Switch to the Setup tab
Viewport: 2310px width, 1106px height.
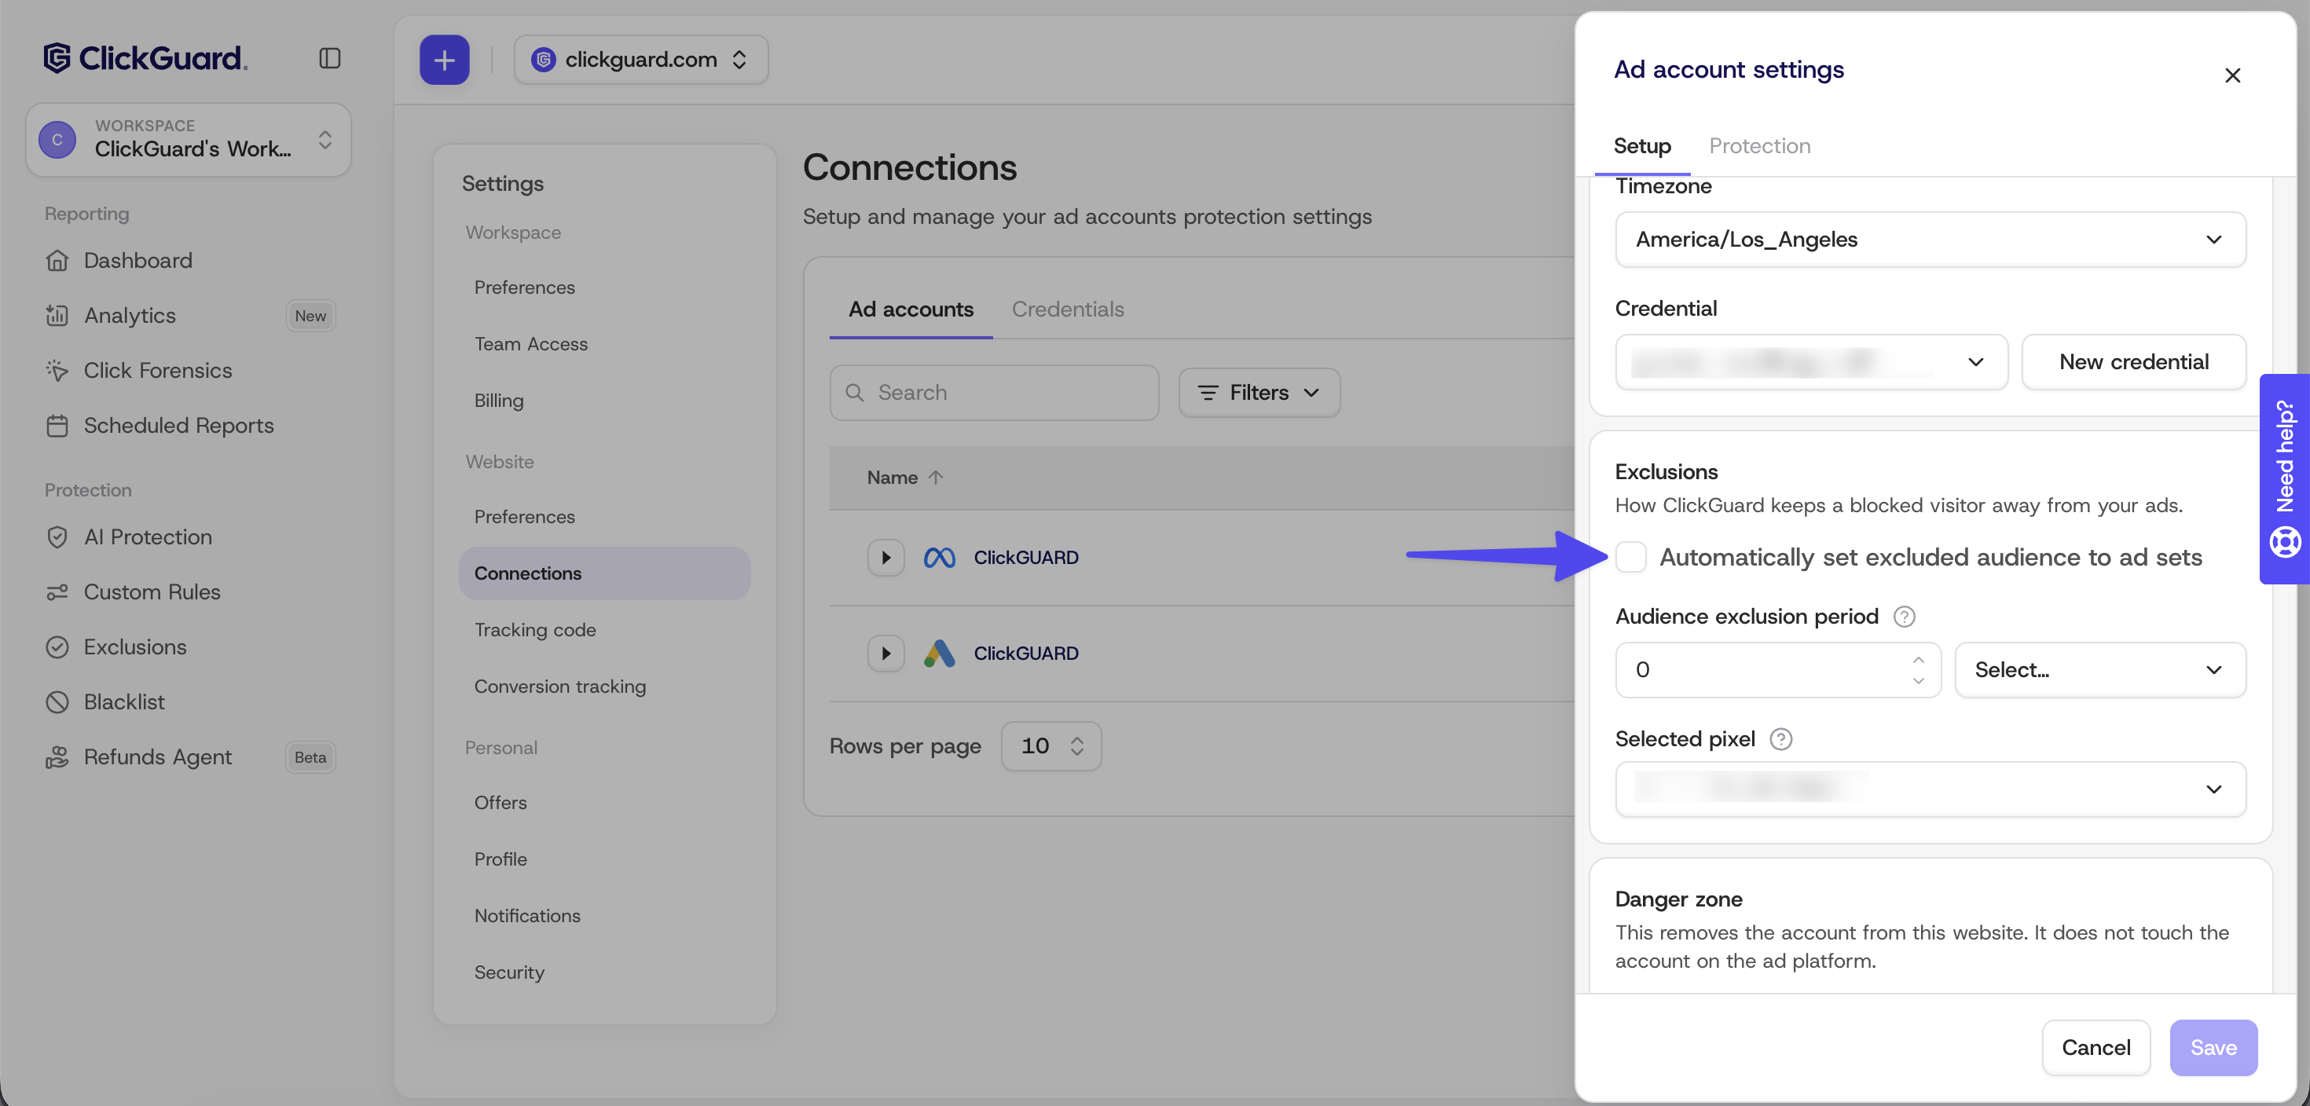1641,146
